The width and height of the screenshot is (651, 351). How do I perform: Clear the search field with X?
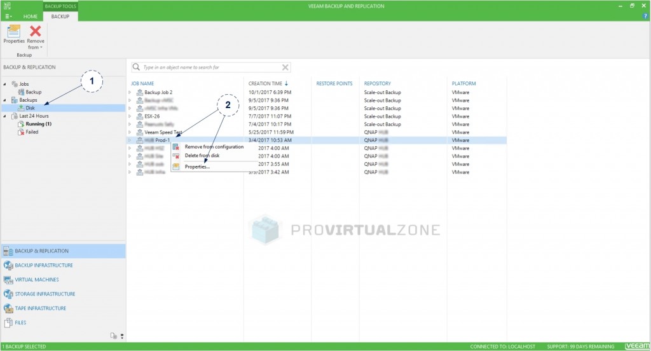tap(285, 67)
